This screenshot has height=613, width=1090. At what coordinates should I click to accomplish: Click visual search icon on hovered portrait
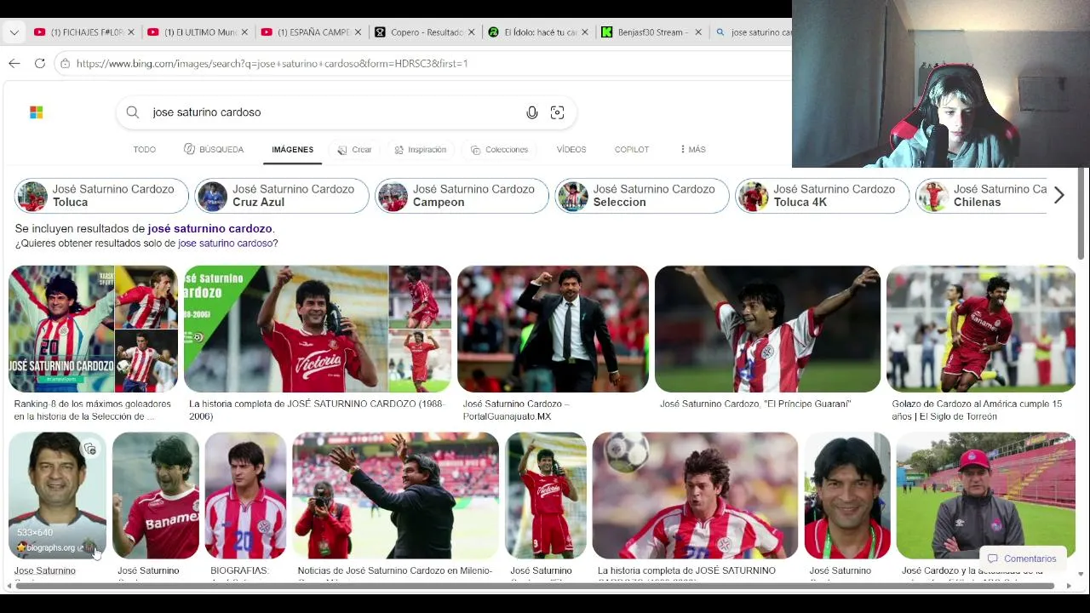(x=90, y=449)
